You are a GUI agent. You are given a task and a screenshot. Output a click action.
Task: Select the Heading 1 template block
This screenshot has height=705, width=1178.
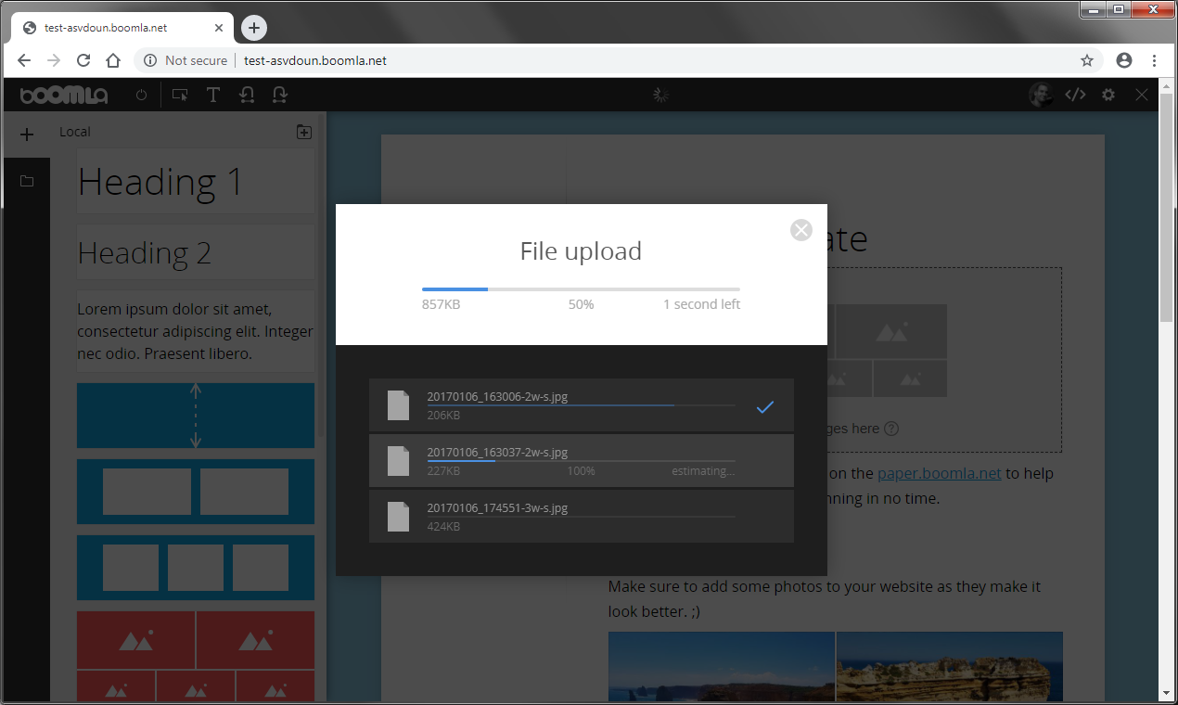coord(196,181)
